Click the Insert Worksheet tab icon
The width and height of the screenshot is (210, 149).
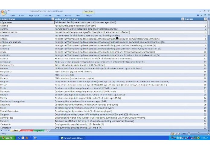[x=47, y=131]
